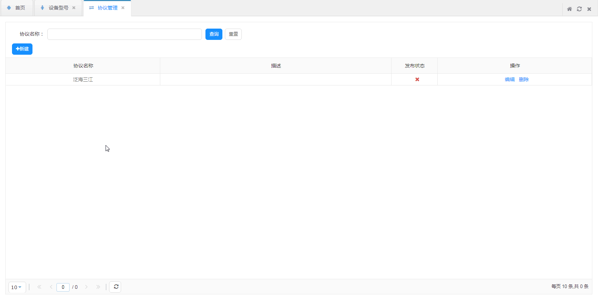The width and height of the screenshot is (598, 299).
Task: Click 删除 link for 泛海三江
Action: [524, 79]
